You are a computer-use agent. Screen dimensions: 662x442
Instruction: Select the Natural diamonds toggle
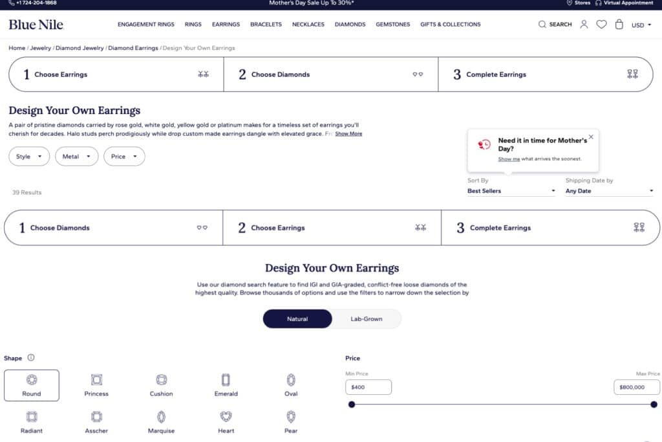click(297, 319)
